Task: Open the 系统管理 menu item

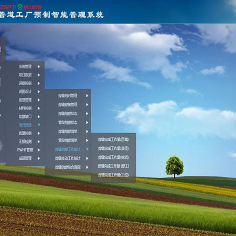Action: click(x=25, y=66)
